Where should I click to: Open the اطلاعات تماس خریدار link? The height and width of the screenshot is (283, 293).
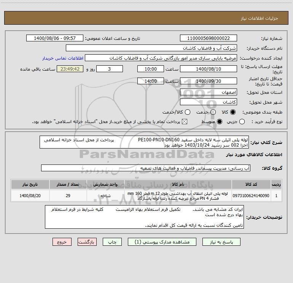point(63,58)
